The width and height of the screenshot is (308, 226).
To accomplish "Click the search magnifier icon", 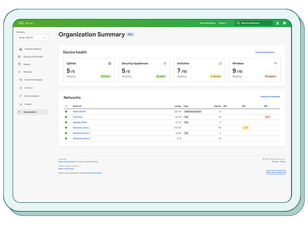I will (238, 23).
